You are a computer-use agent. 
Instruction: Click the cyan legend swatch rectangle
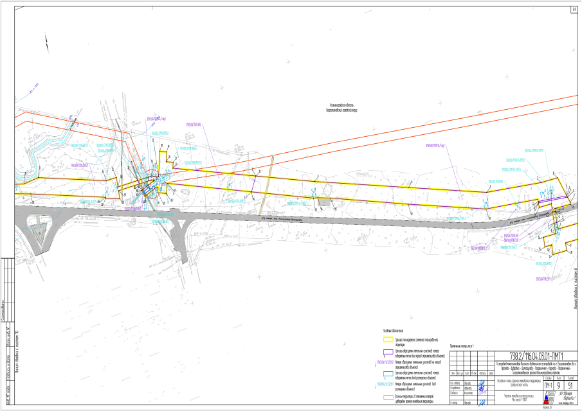[x=388, y=373]
